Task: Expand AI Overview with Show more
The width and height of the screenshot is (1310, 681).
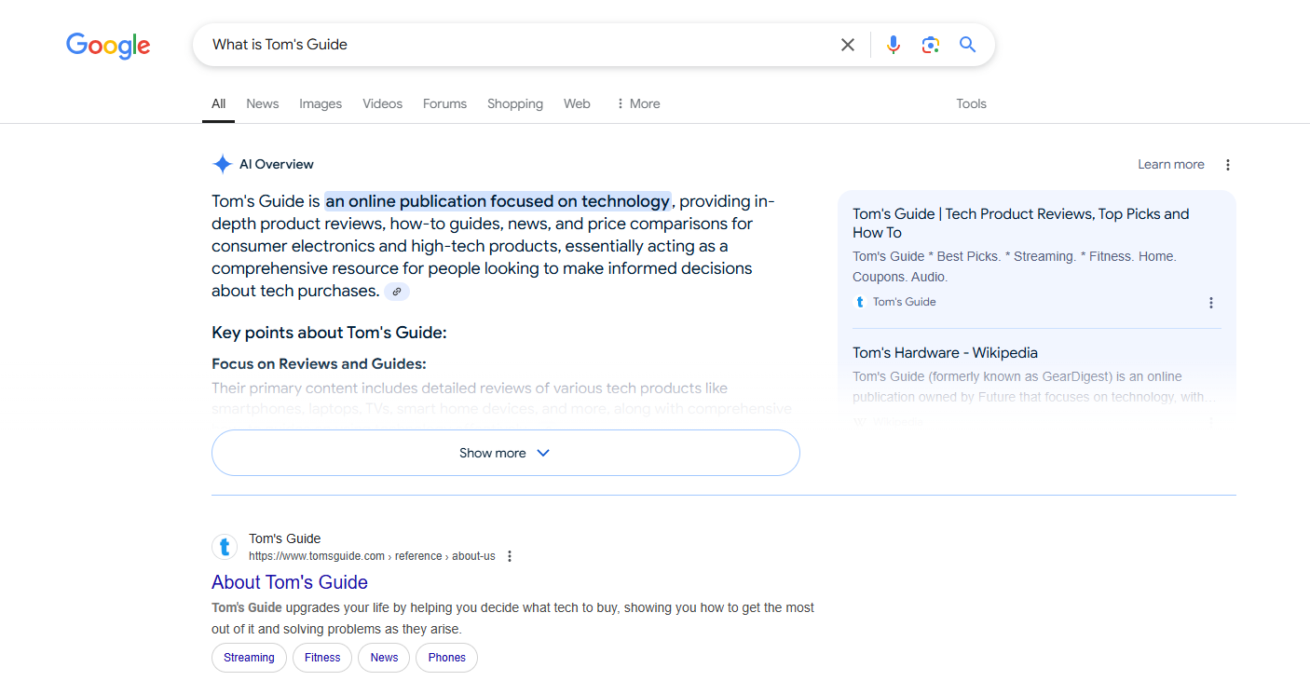Action: click(505, 453)
